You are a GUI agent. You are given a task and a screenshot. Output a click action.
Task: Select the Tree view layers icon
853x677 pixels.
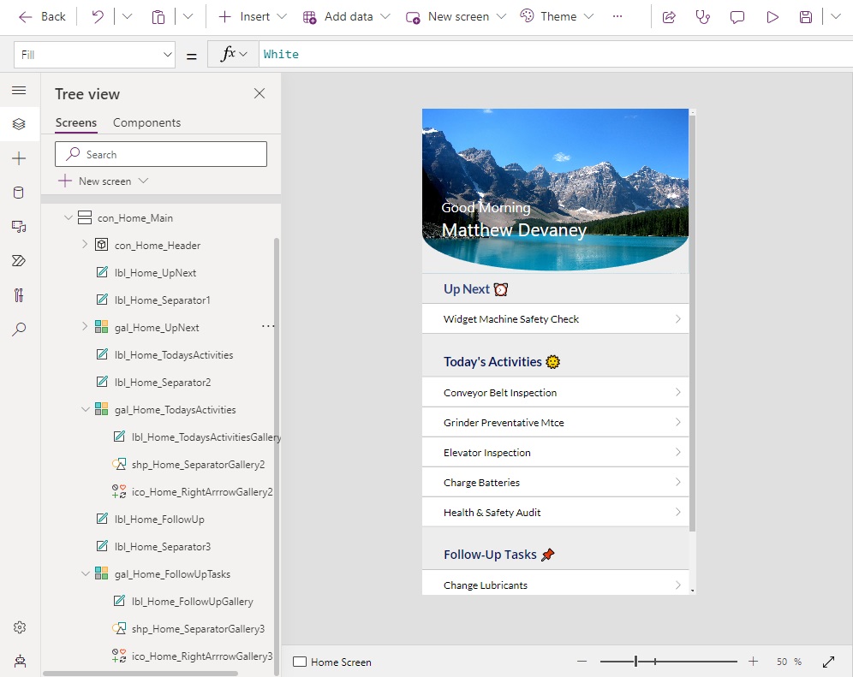click(19, 124)
